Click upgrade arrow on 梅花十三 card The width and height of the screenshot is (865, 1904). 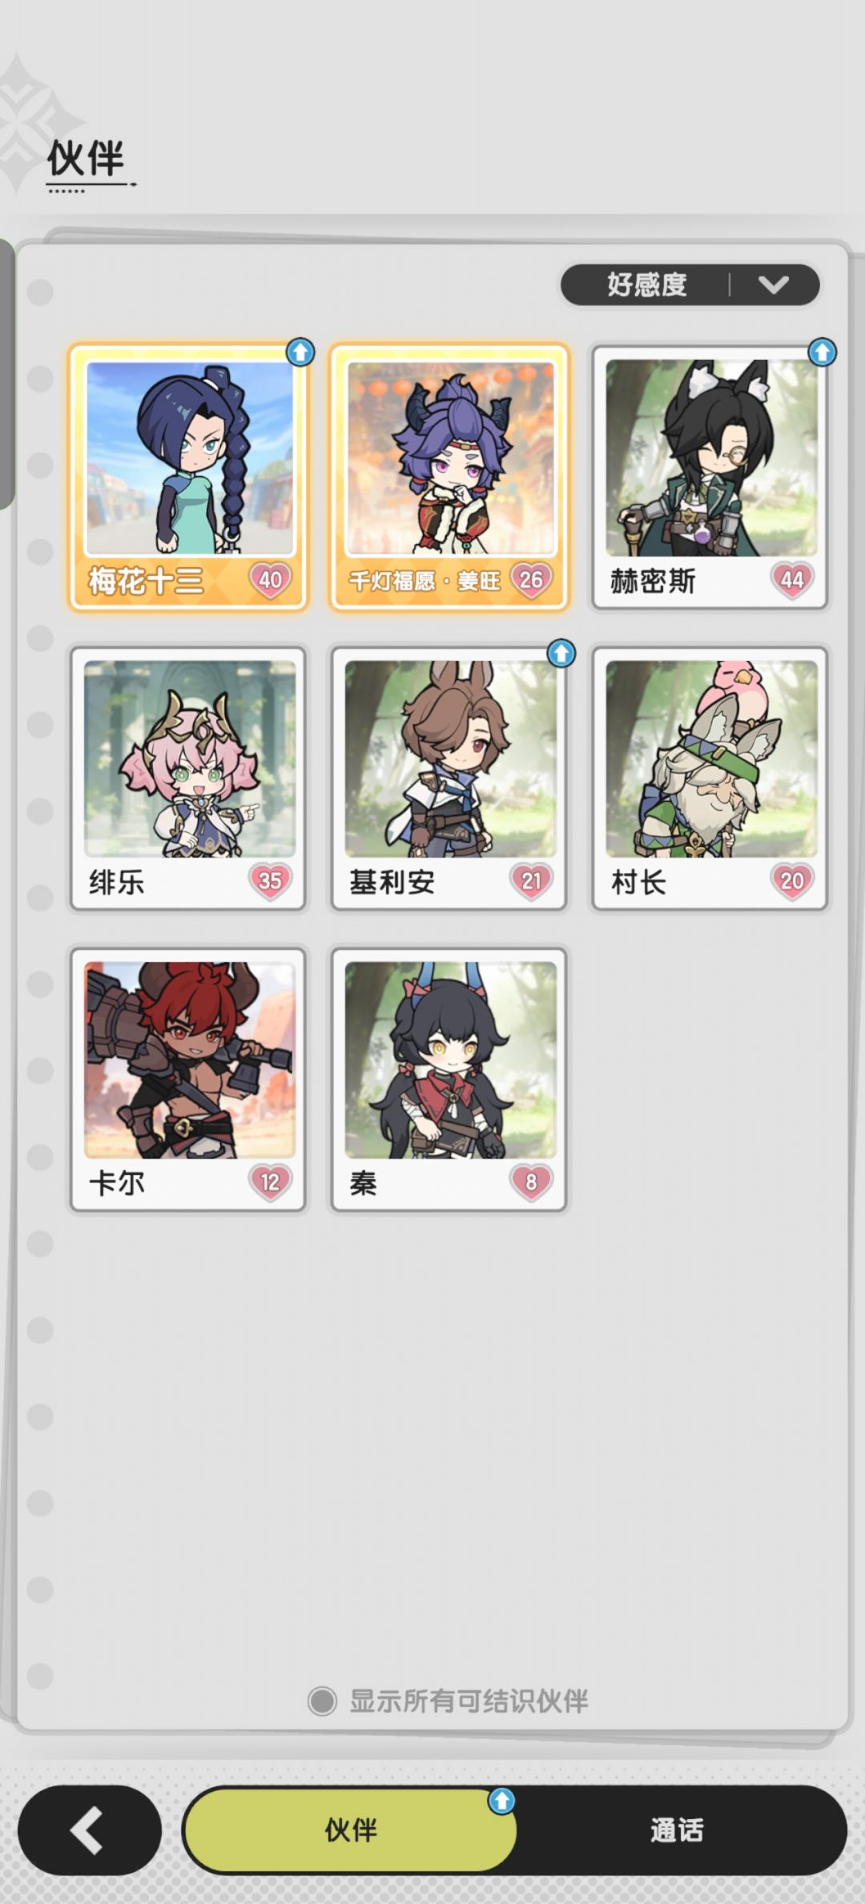point(300,352)
